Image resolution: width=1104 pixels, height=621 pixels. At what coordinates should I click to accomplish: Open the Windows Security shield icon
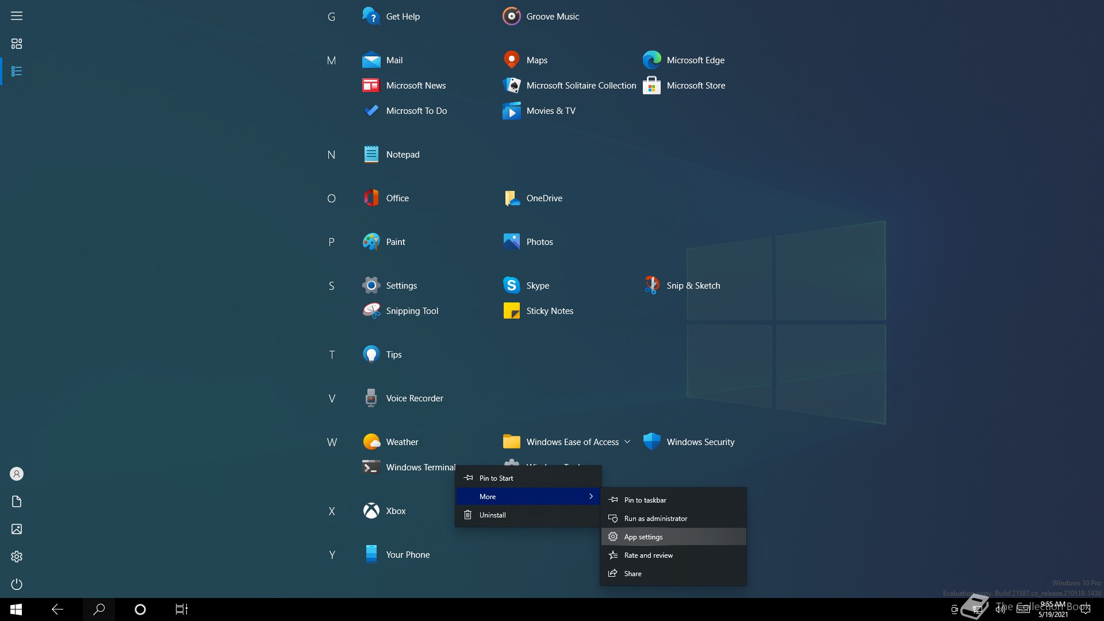pyautogui.click(x=651, y=442)
